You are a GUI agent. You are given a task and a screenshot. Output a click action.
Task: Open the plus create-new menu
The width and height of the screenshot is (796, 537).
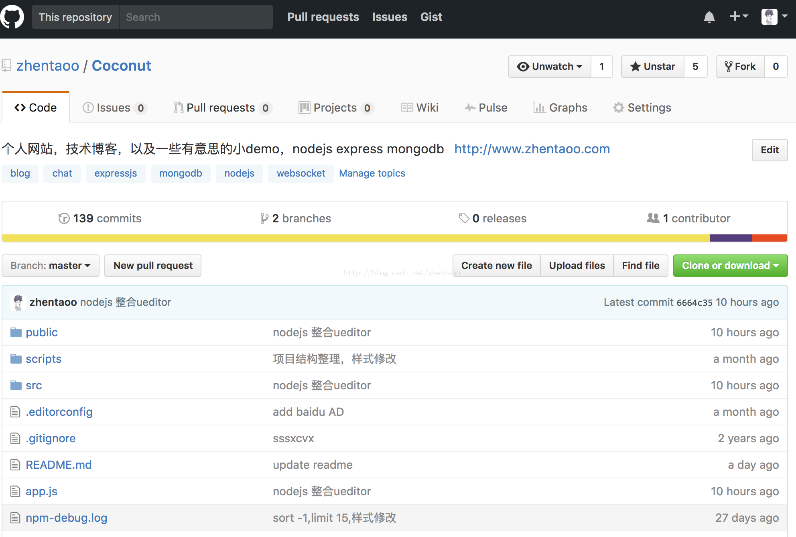coord(739,16)
